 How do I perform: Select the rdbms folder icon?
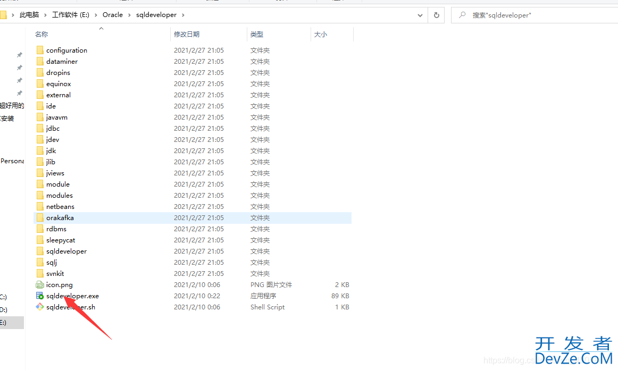point(39,229)
